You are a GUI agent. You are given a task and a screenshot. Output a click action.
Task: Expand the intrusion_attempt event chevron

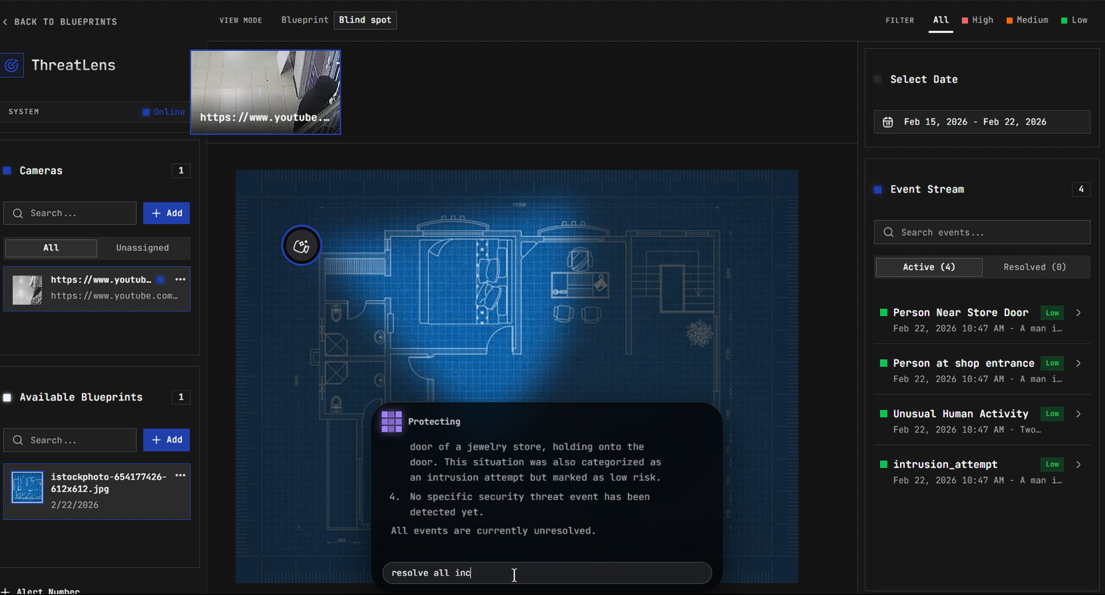pyautogui.click(x=1078, y=465)
